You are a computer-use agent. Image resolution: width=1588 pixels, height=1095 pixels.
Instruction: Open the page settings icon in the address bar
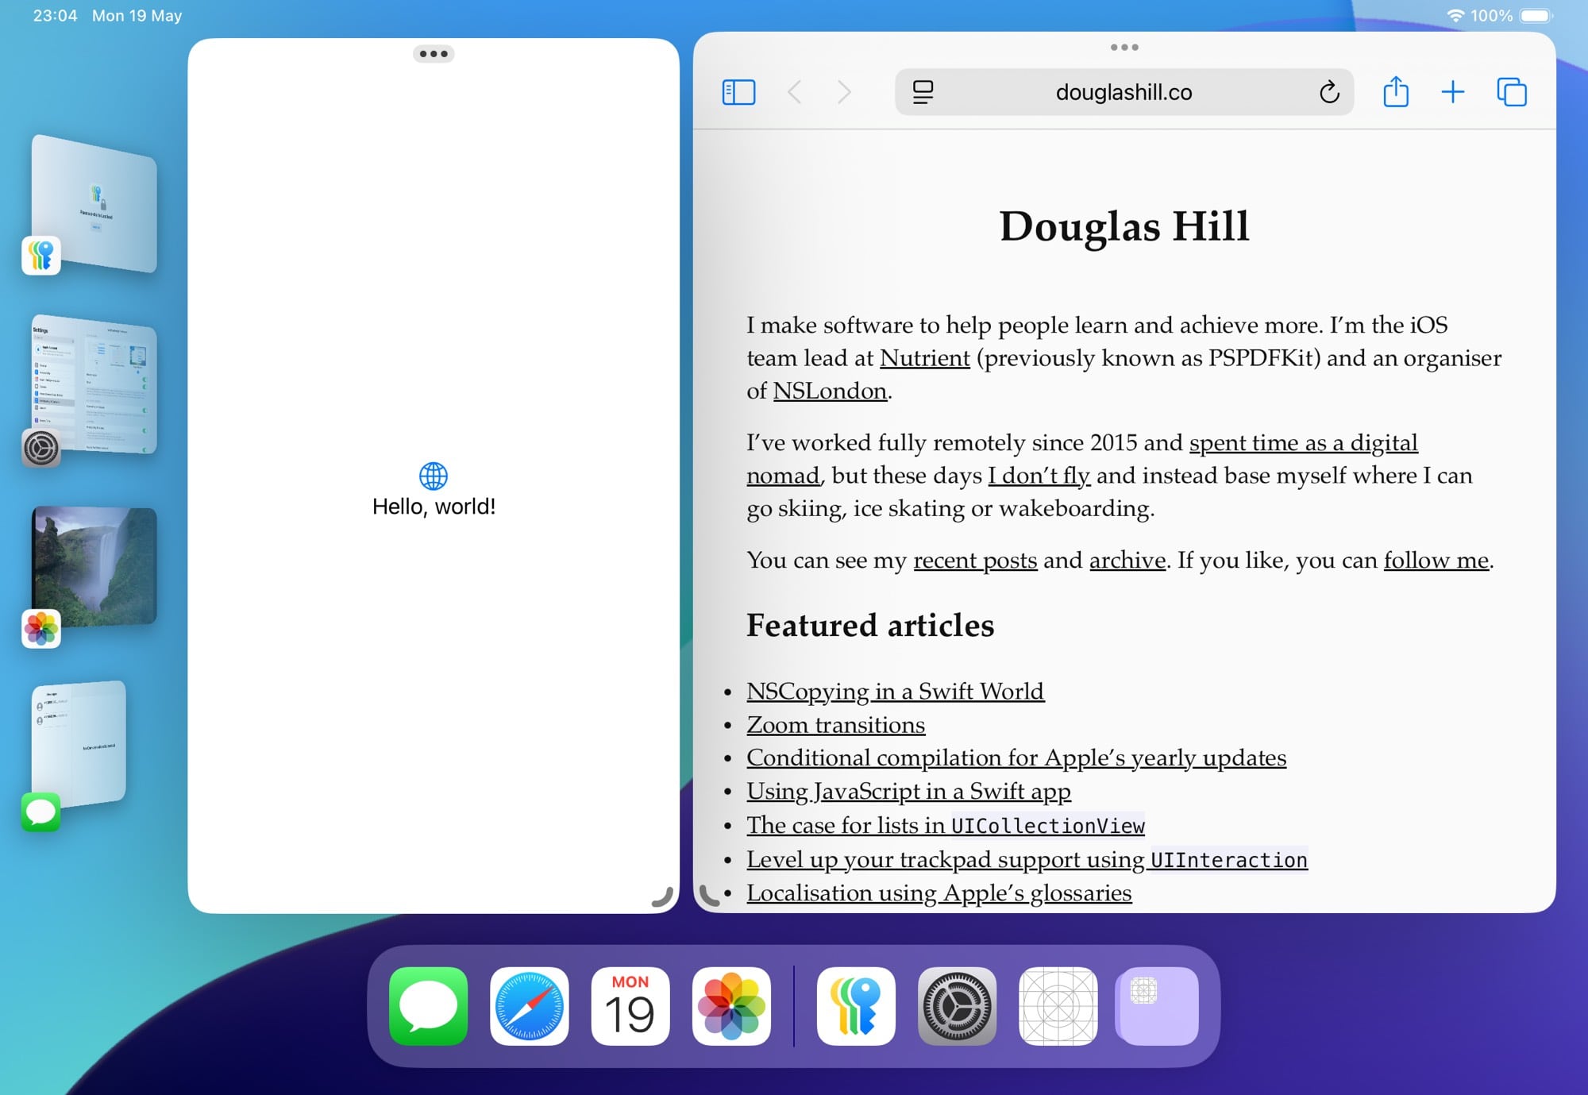click(921, 91)
